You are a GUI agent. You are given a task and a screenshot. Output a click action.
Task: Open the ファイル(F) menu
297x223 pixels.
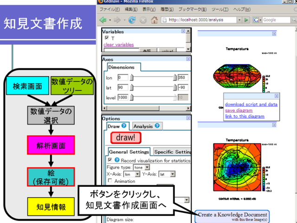coord(110,9)
